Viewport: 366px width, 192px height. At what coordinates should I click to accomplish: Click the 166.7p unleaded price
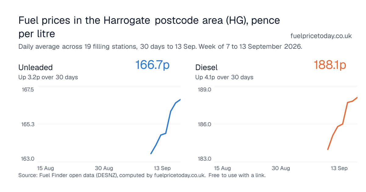[152, 65]
